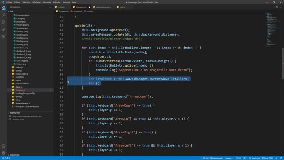The height and width of the screenshot is (160, 284).
Task: Click the JavaScript language mode status entry
Action: (x=254, y=158)
